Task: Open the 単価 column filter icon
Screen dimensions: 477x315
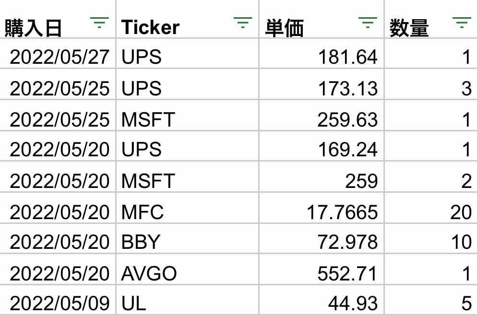Action: pos(368,23)
